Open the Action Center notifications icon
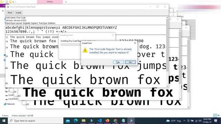Viewport: 221px width, 124px height. [x=215, y=121]
